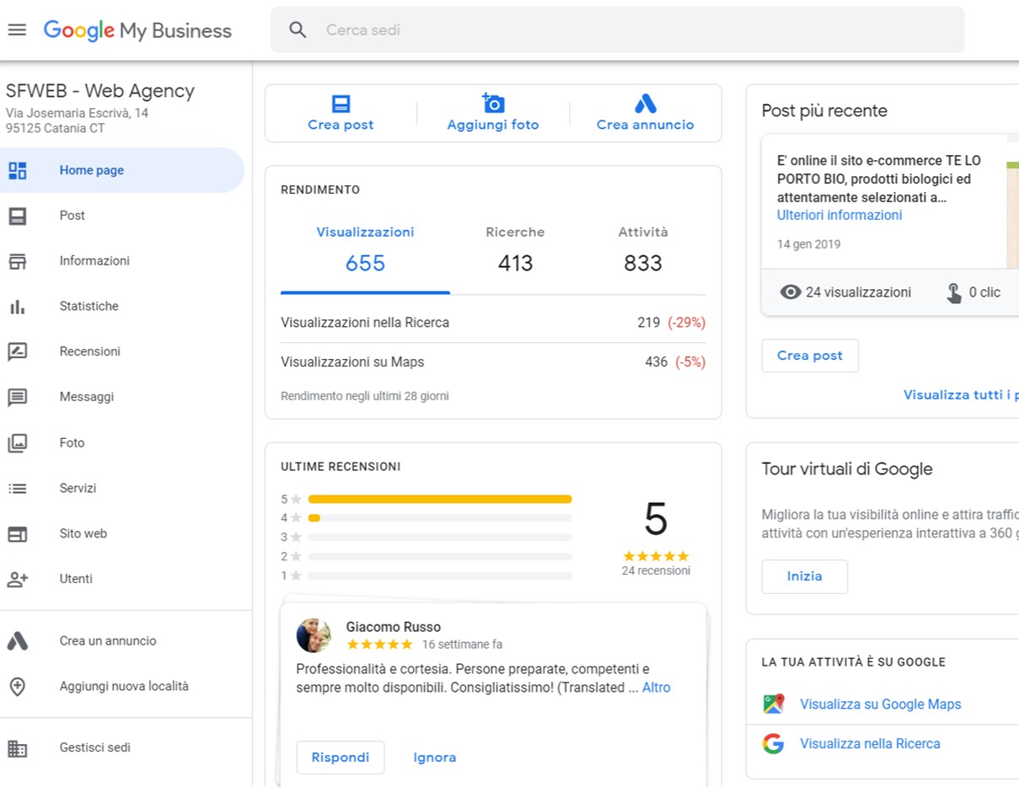Open the Ulteriori informazioni post link
The width and height of the screenshot is (1019, 787).
pyautogui.click(x=839, y=215)
